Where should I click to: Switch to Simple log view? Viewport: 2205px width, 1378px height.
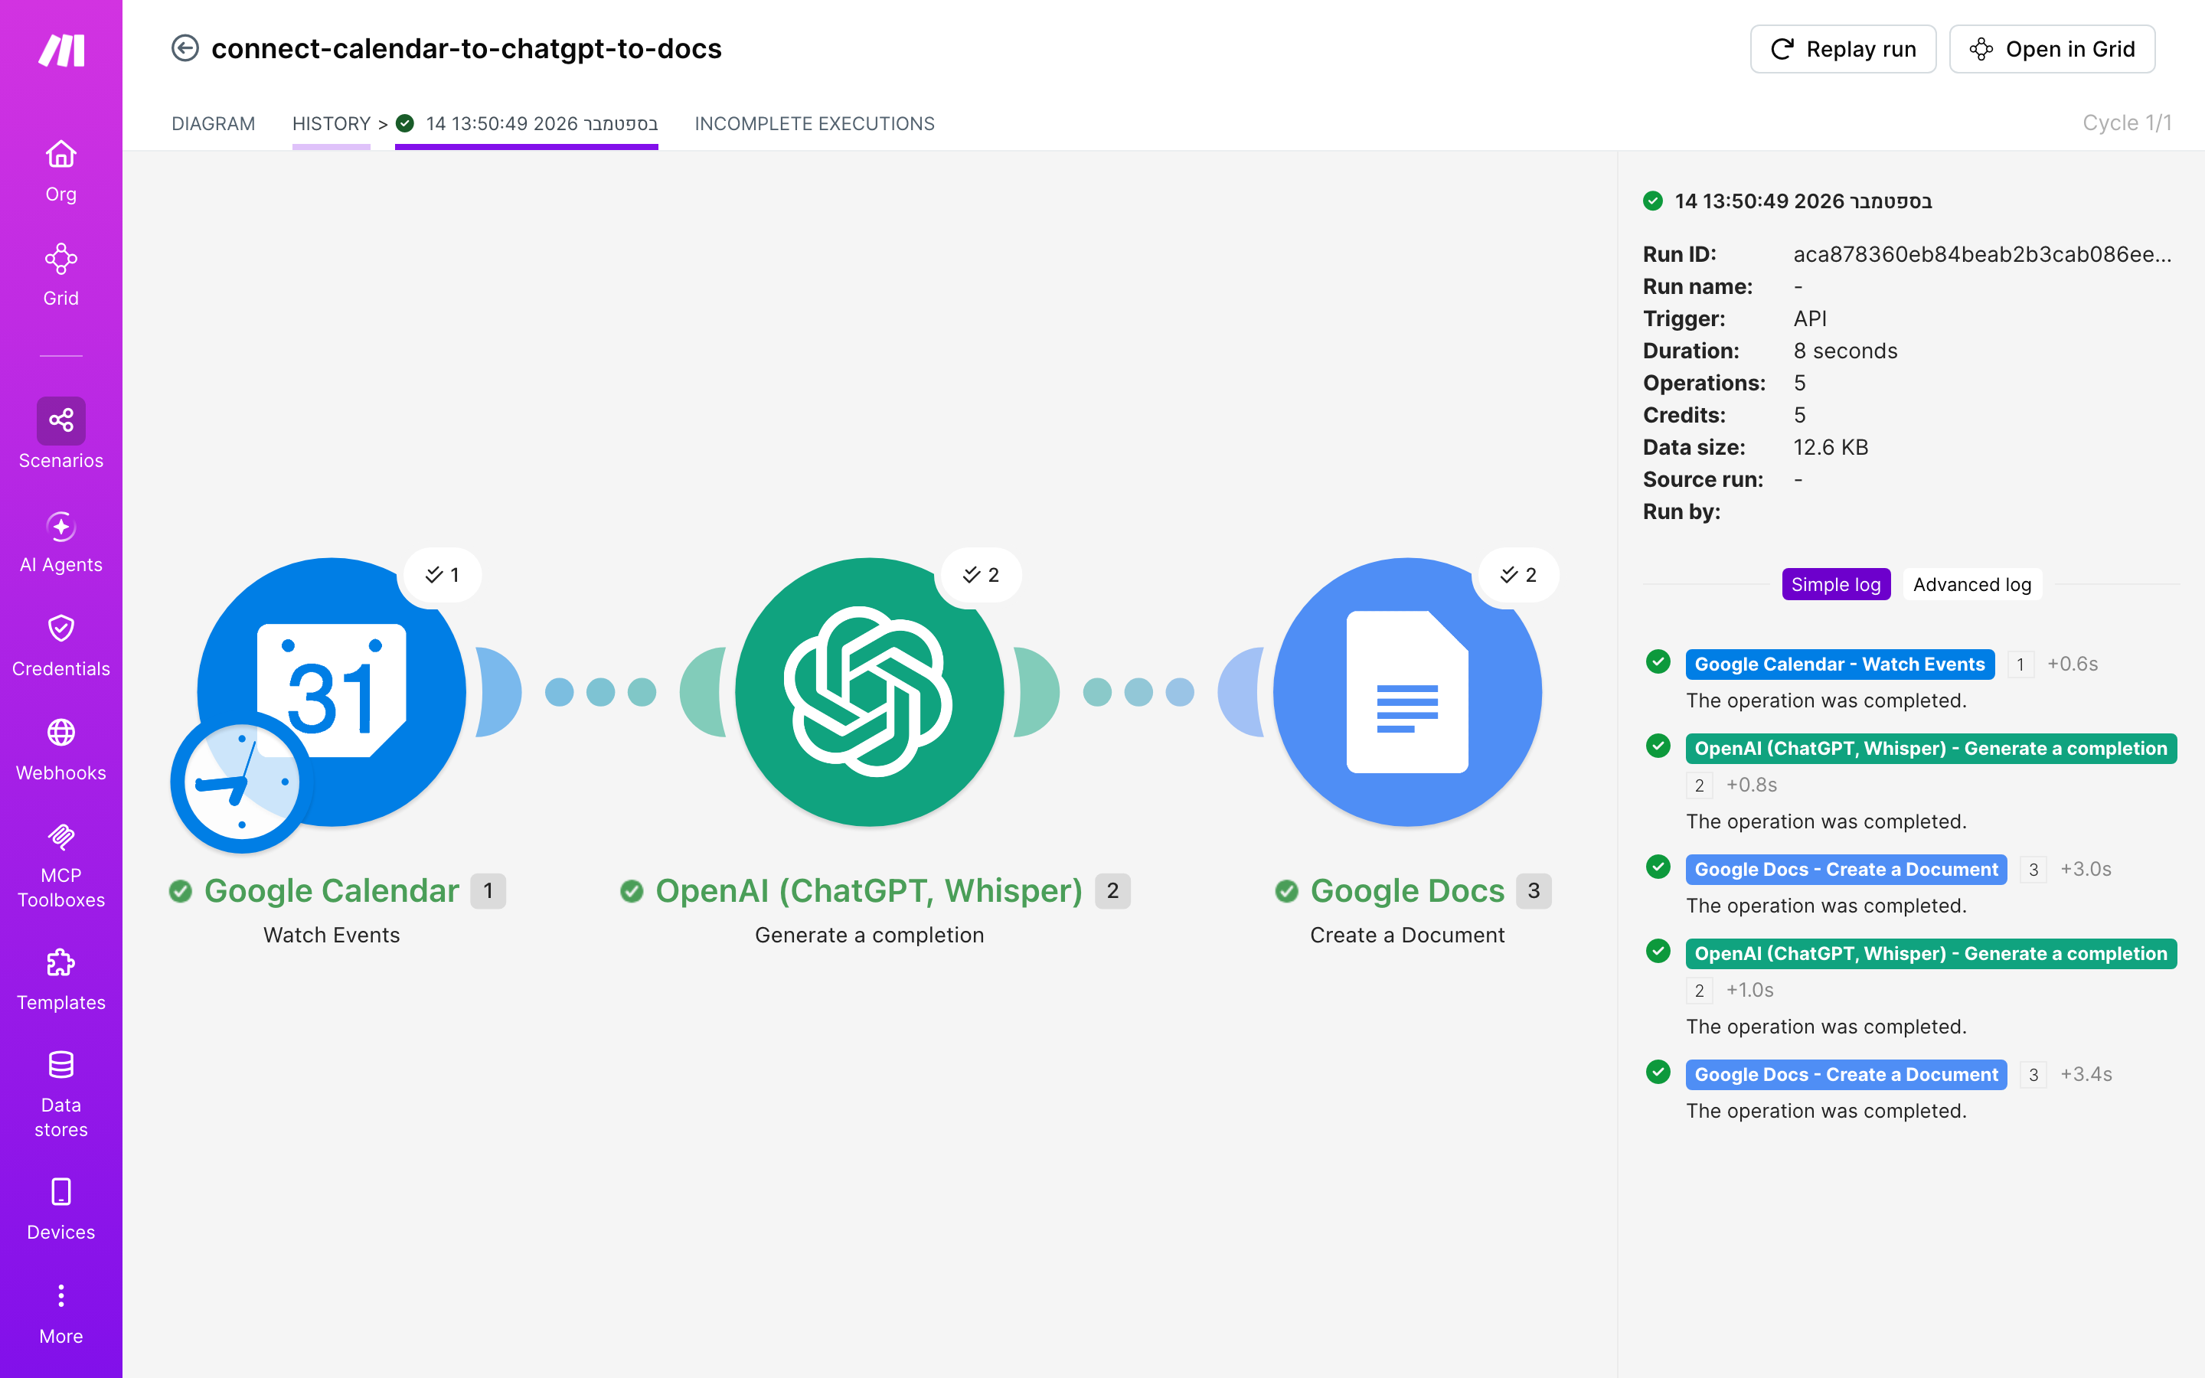click(1836, 584)
